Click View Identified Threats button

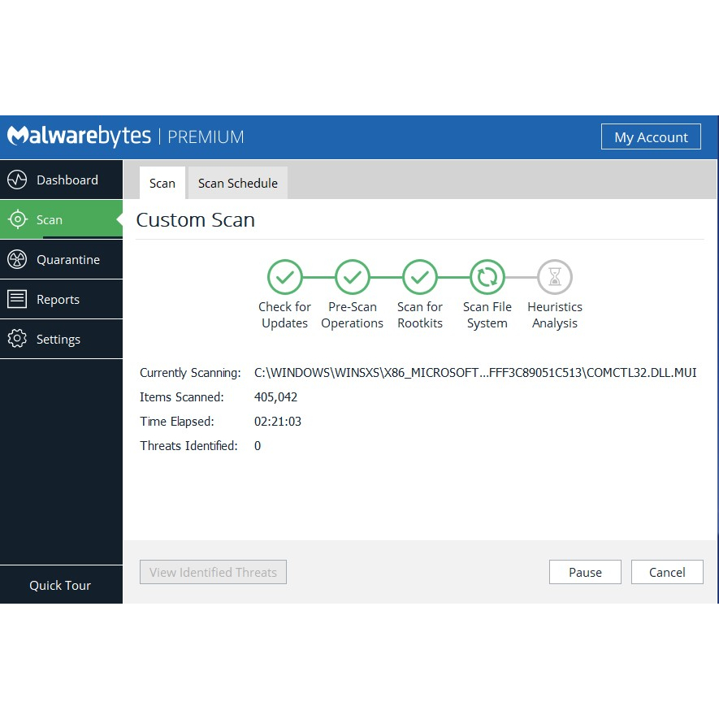(x=213, y=572)
